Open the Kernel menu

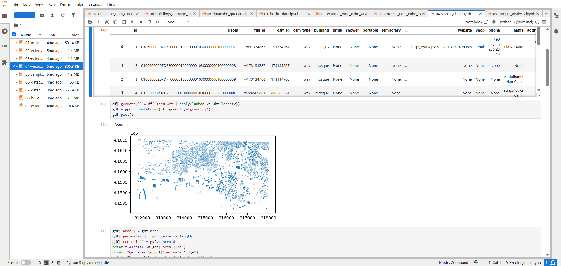[65, 4]
